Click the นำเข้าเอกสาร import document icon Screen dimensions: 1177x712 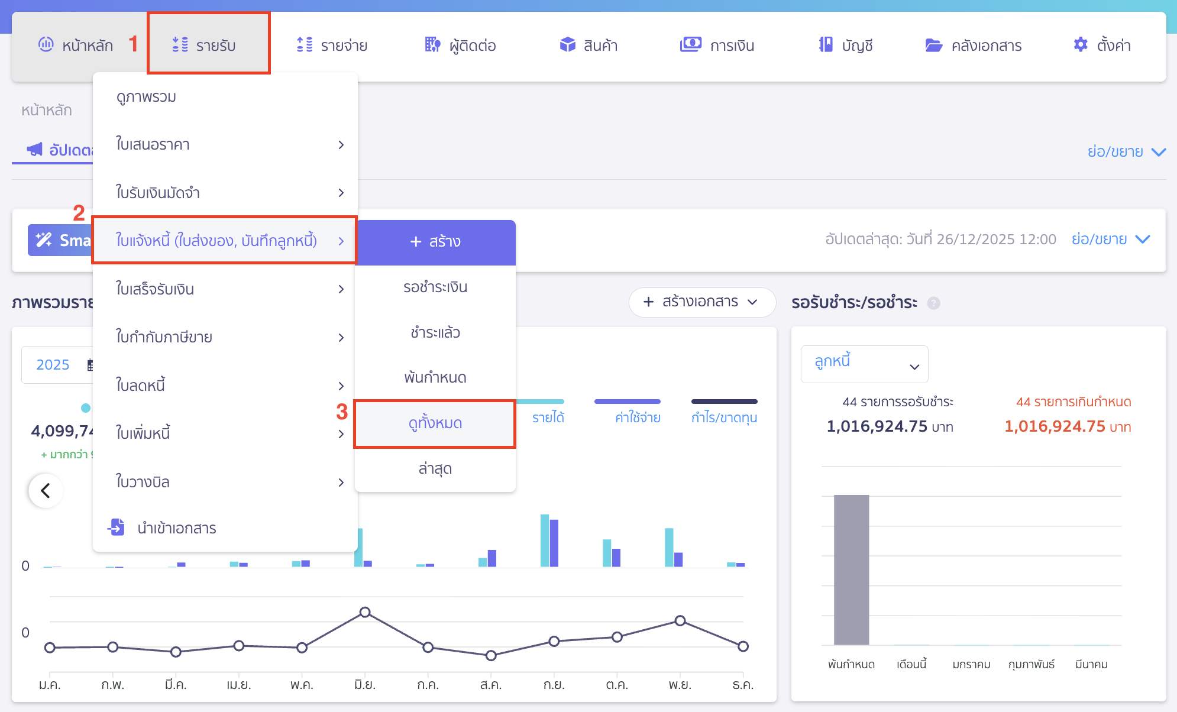point(117,527)
